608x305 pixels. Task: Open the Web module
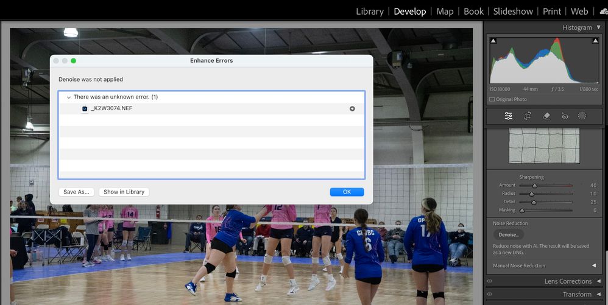[579, 12]
